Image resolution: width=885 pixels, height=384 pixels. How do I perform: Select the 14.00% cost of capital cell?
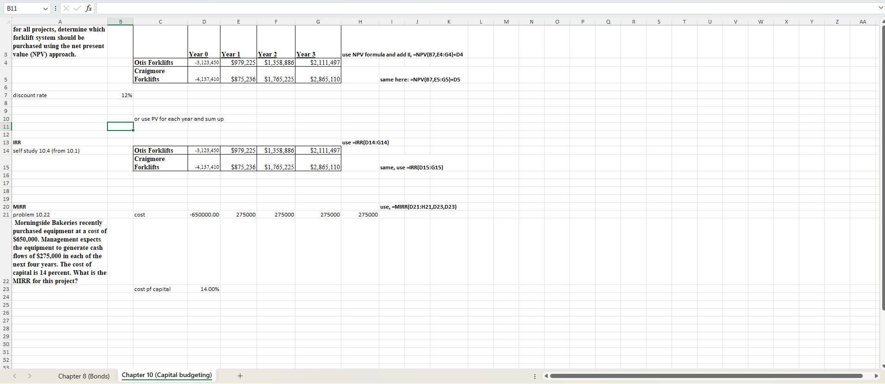click(x=204, y=289)
